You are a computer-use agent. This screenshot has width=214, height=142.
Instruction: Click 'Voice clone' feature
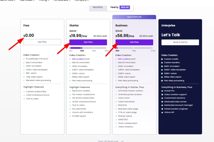point(124,98)
